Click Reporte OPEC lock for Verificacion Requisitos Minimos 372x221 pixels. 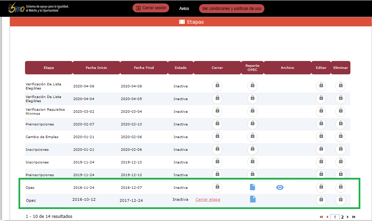(x=252, y=111)
